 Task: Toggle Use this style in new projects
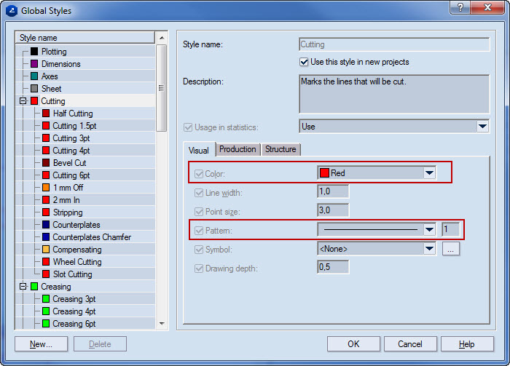305,63
